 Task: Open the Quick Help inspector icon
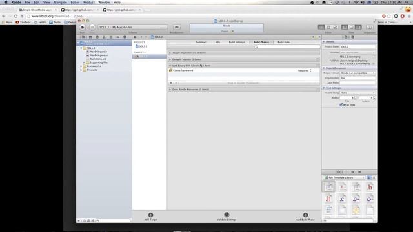coord(353,37)
